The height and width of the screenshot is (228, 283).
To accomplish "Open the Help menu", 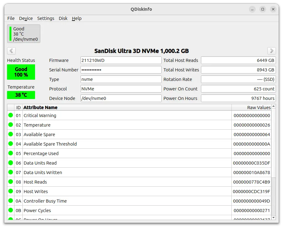I will coord(77,18).
